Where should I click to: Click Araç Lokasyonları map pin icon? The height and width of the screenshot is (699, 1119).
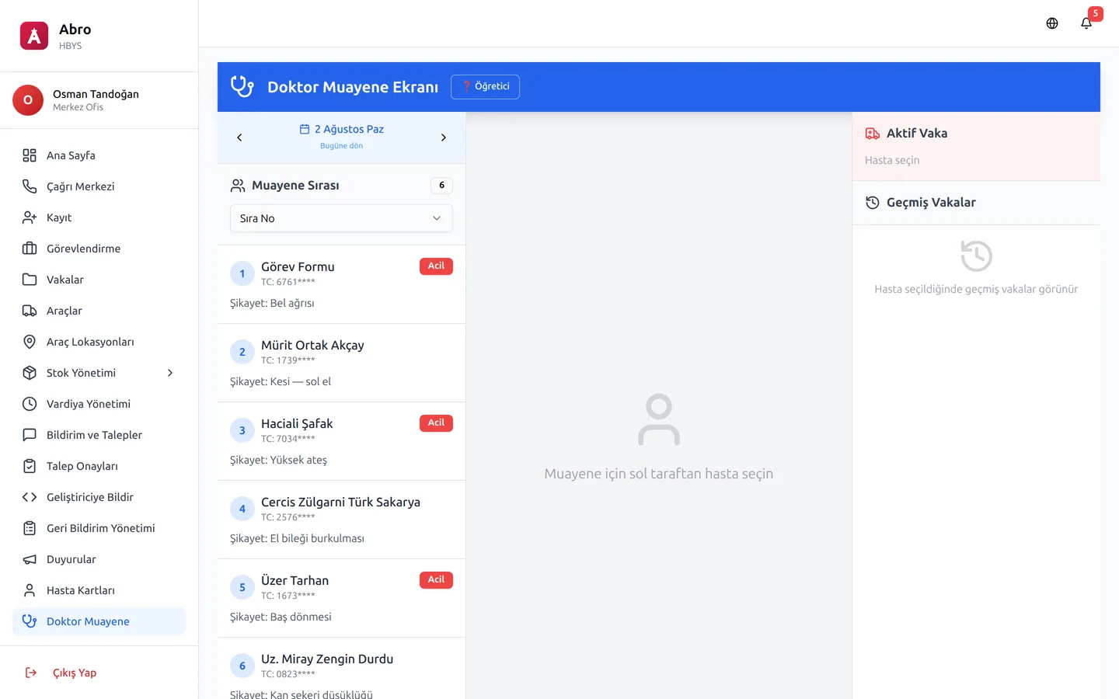coord(30,342)
